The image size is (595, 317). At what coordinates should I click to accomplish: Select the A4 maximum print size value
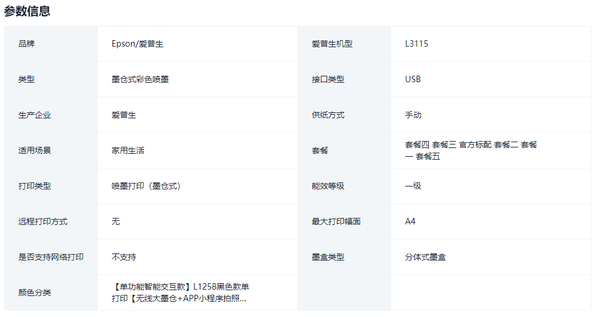coord(410,221)
